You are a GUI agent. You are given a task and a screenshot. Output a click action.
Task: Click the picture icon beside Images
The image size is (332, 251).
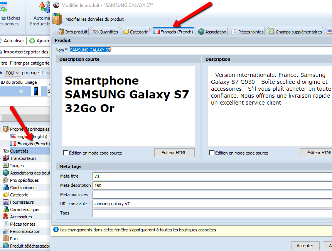6,166
